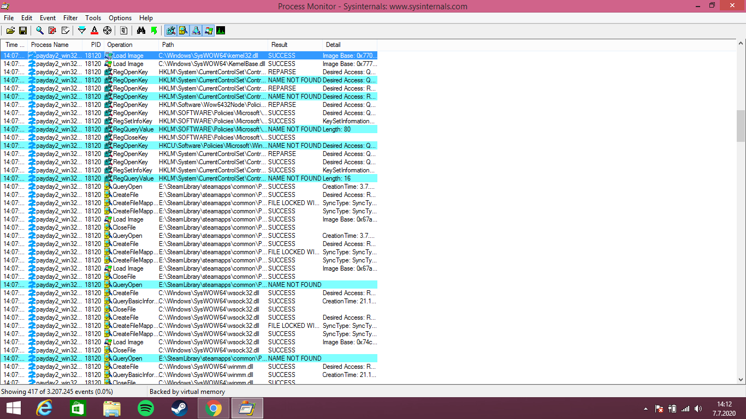
Task: Click the PID column header
Action: pyautogui.click(x=93, y=45)
